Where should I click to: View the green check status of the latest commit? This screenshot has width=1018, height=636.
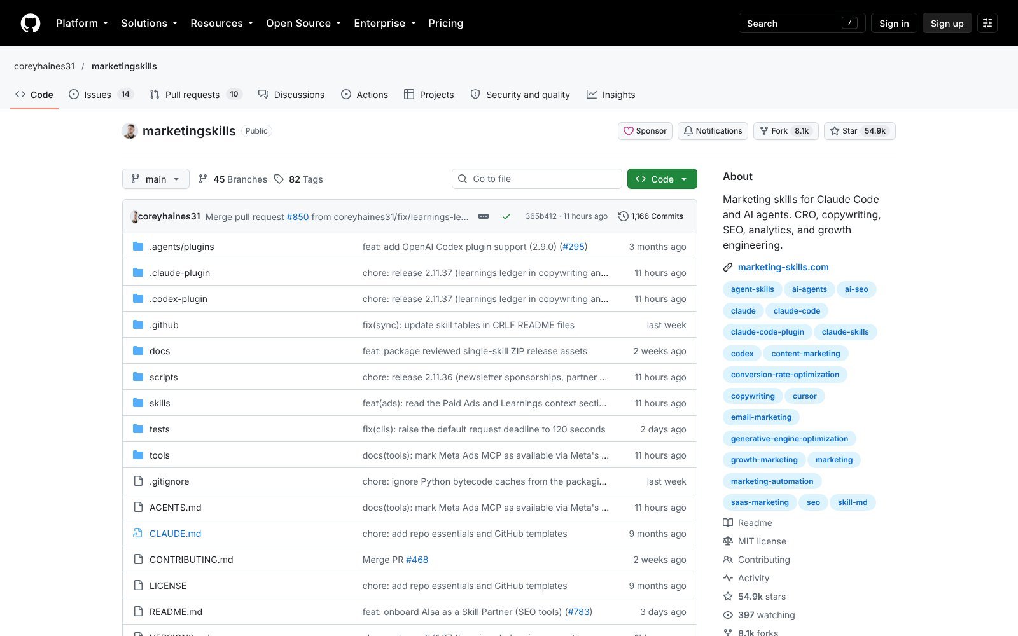506,216
